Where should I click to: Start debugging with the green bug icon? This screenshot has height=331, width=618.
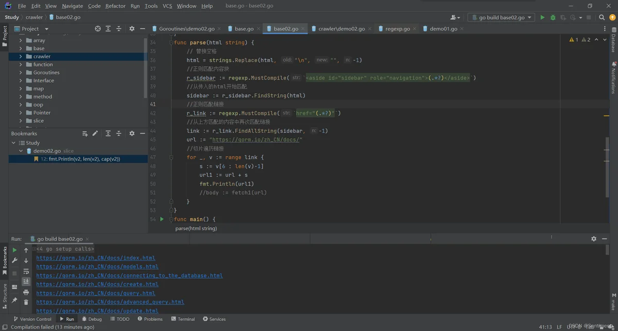pyautogui.click(x=553, y=17)
